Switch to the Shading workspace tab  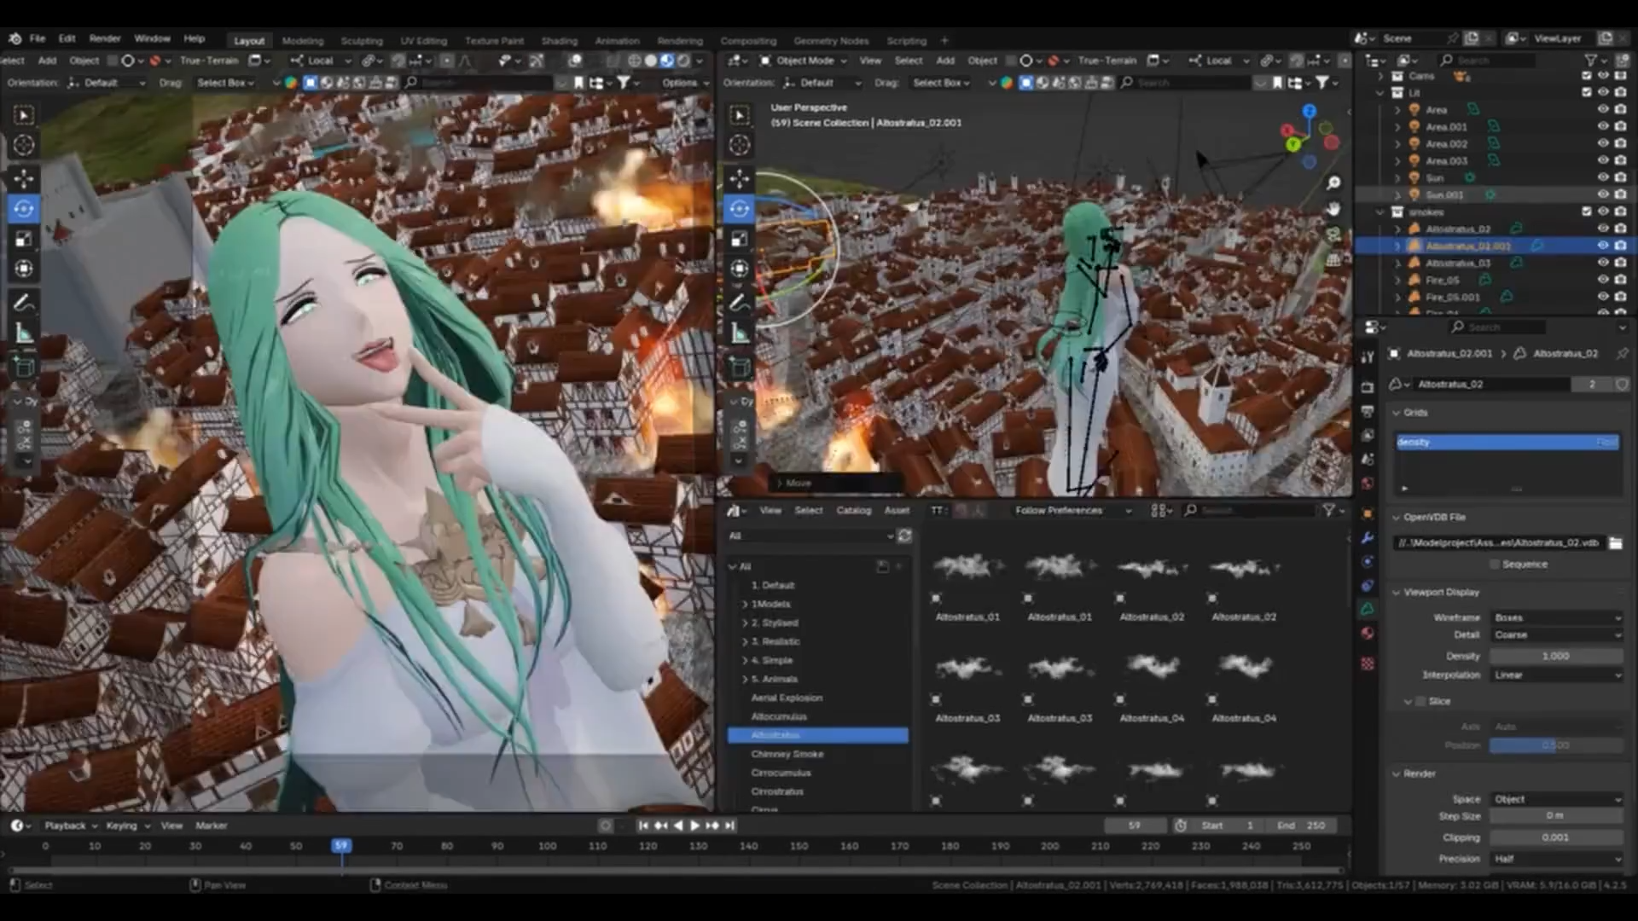tap(560, 41)
